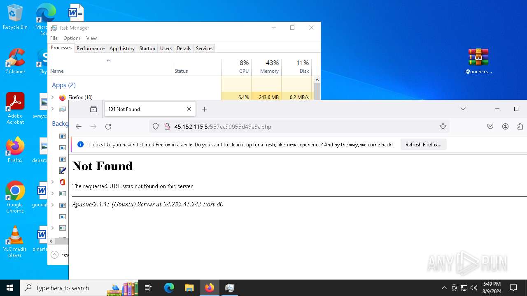527x296 pixels.
Task: Go back in Firefox history
Action: (x=79, y=127)
